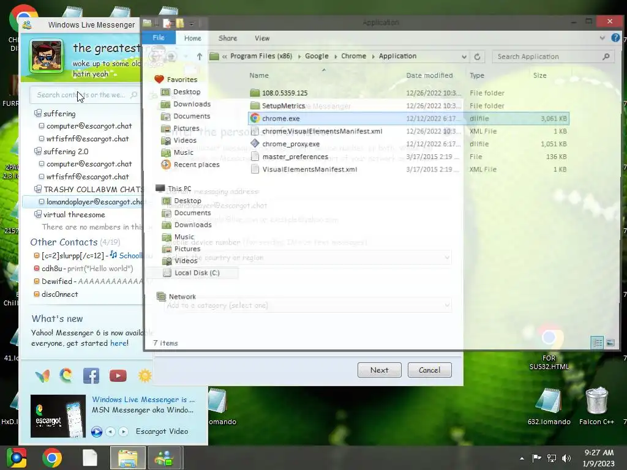Open Recent places in navigation pane
The width and height of the screenshot is (627, 470).
point(197,165)
